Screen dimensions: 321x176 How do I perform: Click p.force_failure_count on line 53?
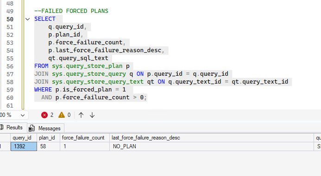click(x=85, y=42)
